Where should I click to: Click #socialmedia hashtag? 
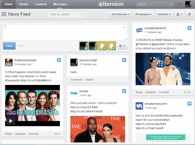click(173, 116)
